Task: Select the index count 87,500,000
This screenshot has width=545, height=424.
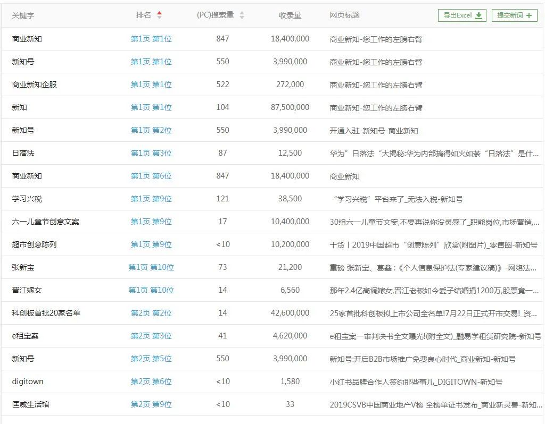Action: [x=290, y=107]
